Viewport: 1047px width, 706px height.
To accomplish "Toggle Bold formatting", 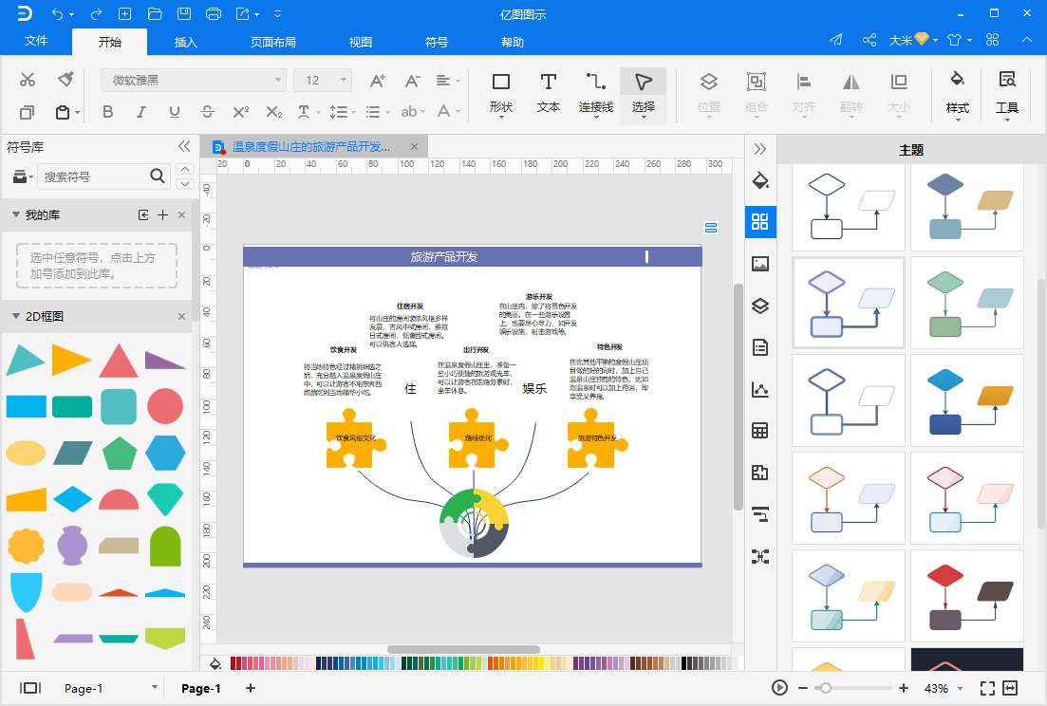I will coord(107,111).
